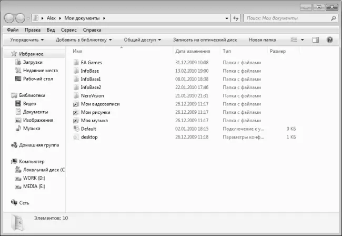
Task: Select the InfoBase2 folder icon
Action: point(76,87)
